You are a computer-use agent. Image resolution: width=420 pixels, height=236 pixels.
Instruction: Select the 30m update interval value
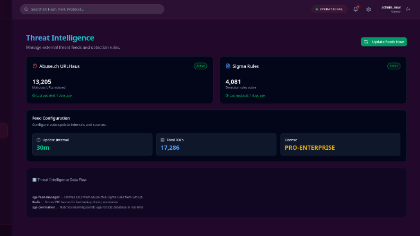tap(43, 148)
